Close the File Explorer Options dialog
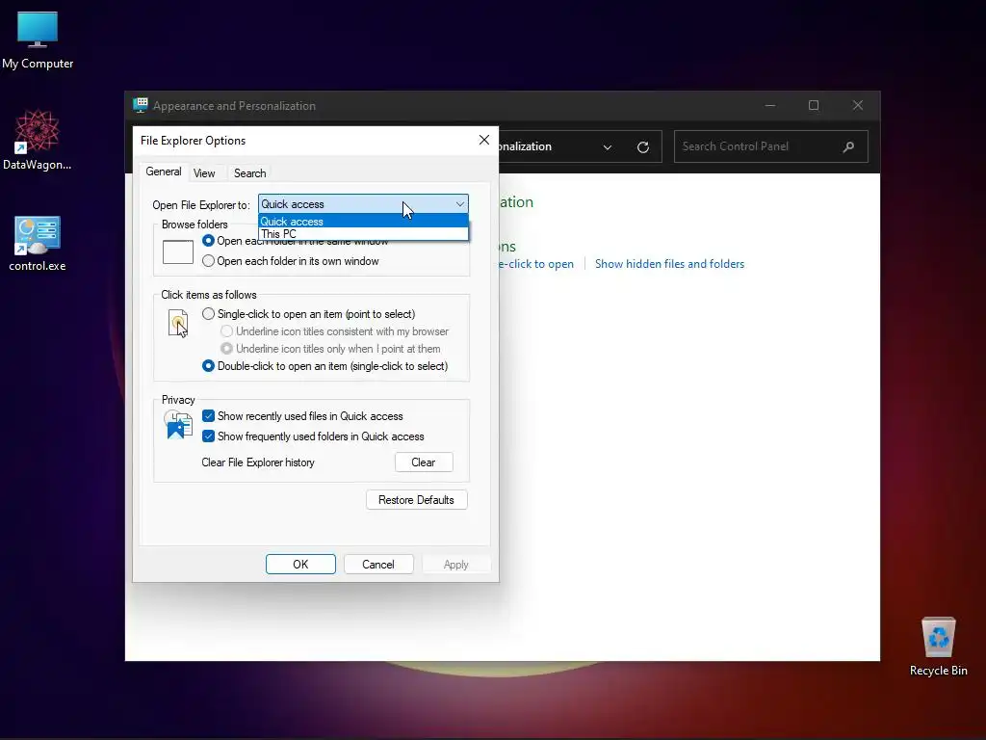Image resolution: width=986 pixels, height=740 pixels. point(483,140)
